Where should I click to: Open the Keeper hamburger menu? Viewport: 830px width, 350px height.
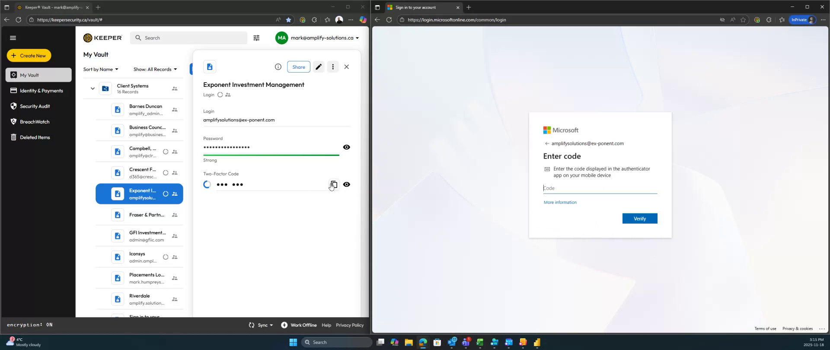[13, 38]
